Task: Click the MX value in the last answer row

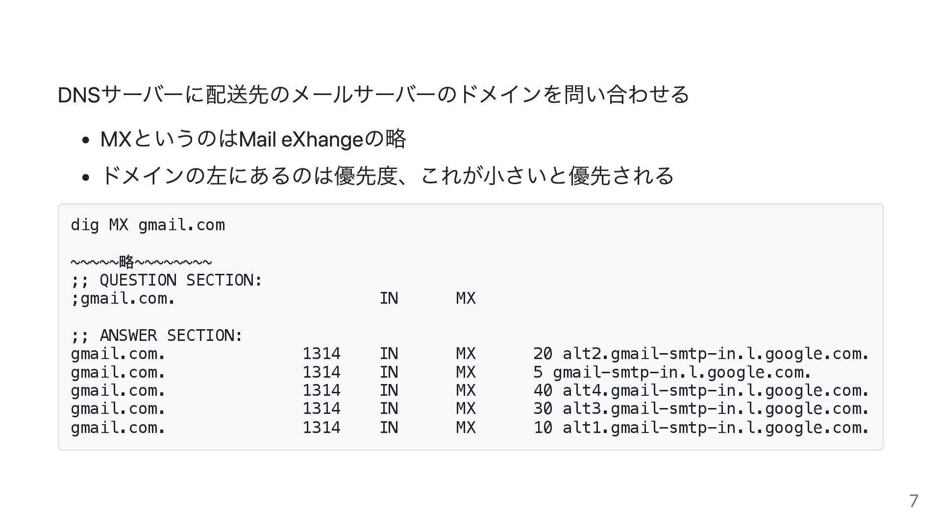Action: 466,428
